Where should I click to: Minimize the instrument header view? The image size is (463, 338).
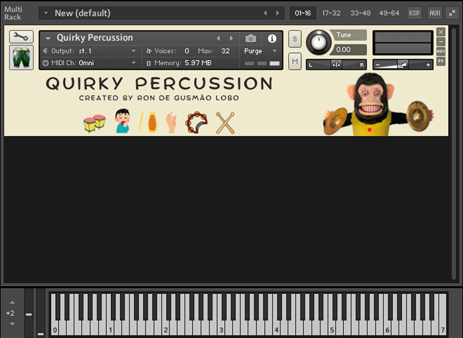[441, 42]
